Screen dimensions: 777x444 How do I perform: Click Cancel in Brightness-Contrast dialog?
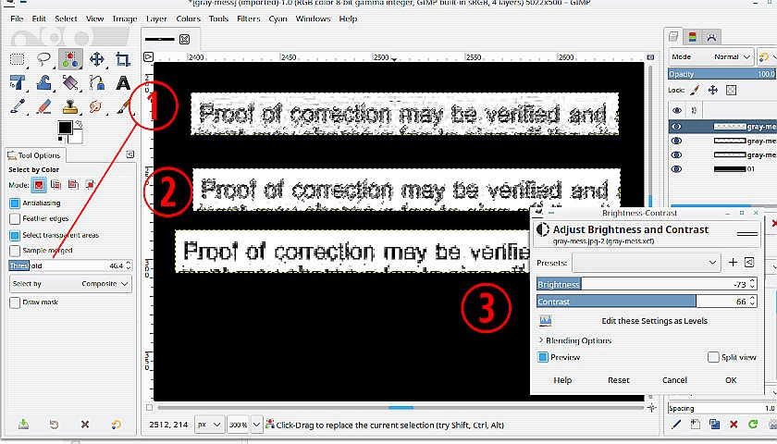tap(674, 380)
